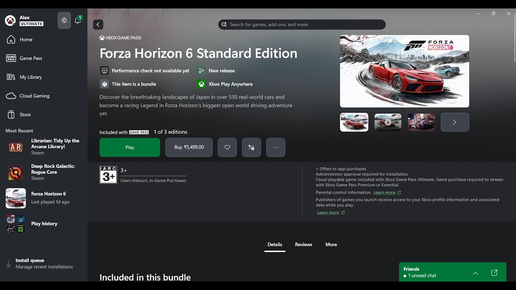Open Game Pass in the sidebar
This screenshot has height=290, width=516.
click(44, 58)
